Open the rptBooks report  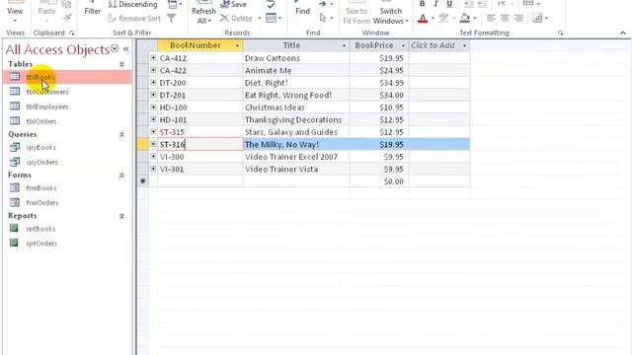pyautogui.click(x=67, y=229)
